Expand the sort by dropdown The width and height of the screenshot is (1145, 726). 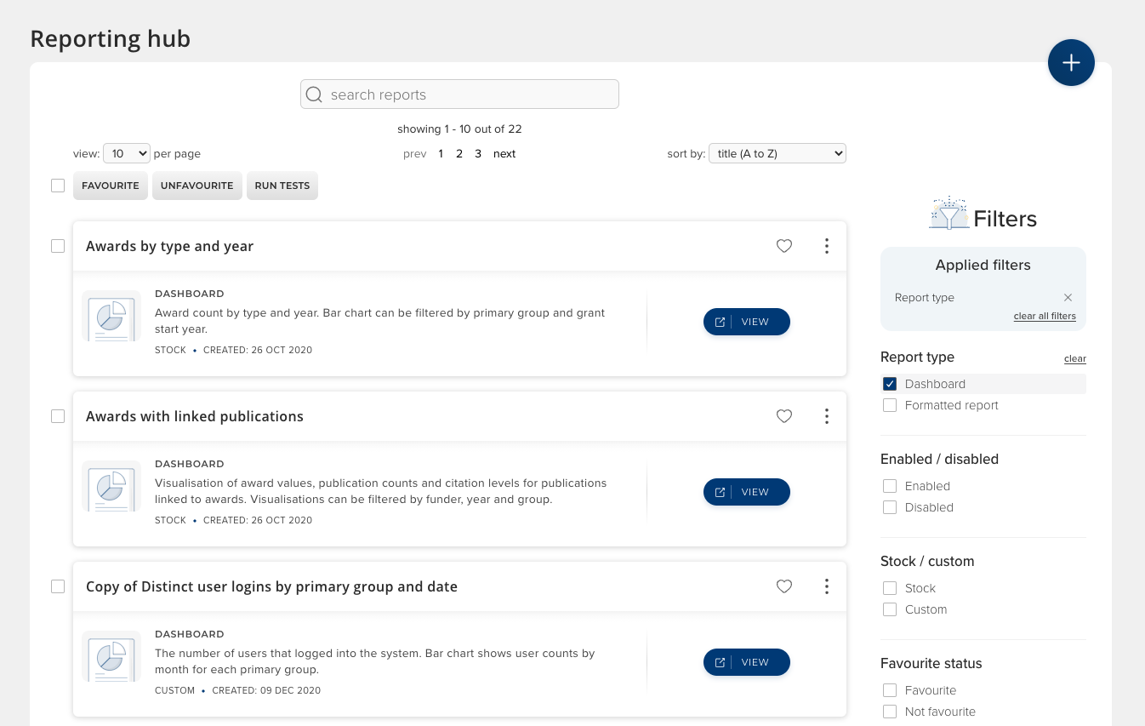pos(778,154)
